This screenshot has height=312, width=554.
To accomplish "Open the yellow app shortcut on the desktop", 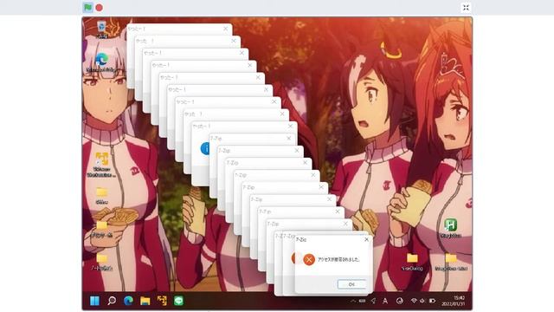I will point(102,164).
